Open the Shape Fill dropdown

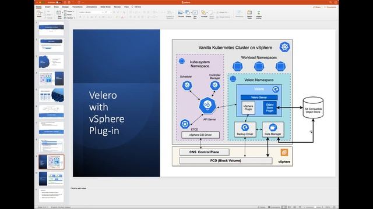coord(223,12)
